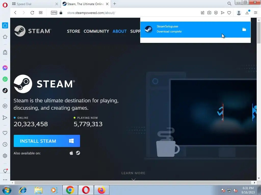261x195 pixels.
Task: Take a snapshot with the camera icon
Action: point(209,13)
